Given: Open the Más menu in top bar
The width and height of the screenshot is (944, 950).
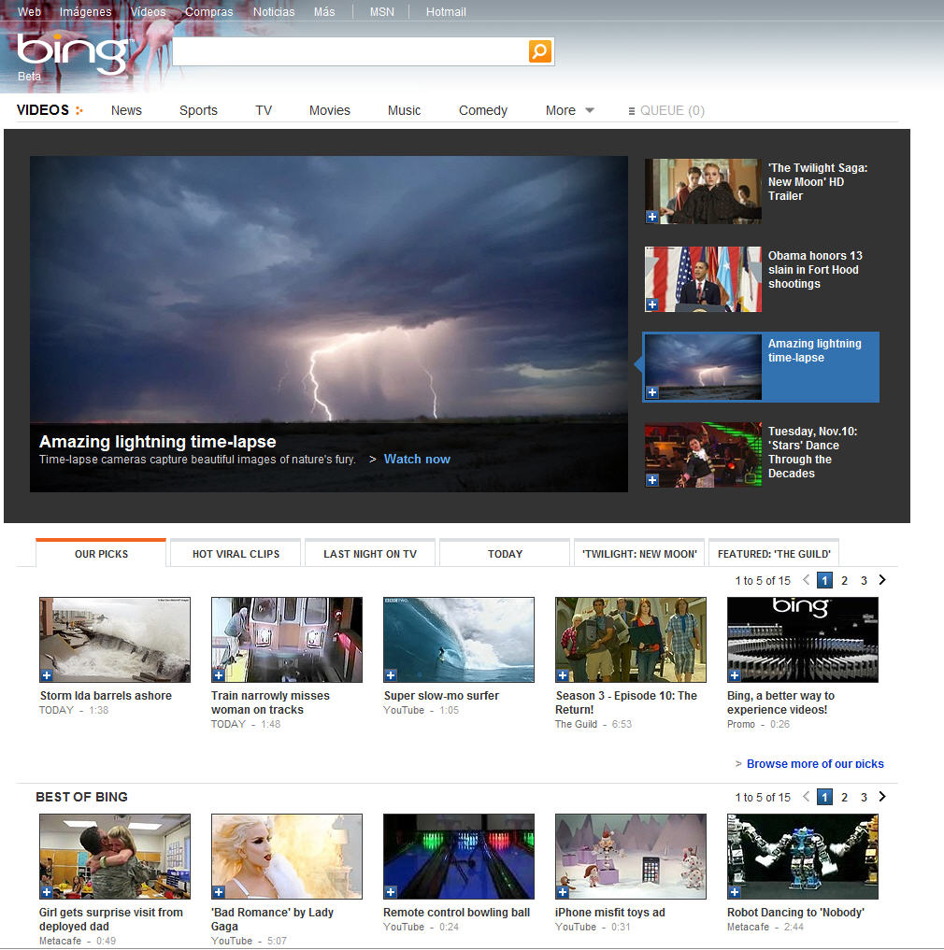Looking at the screenshot, I should [x=324, y=11].
